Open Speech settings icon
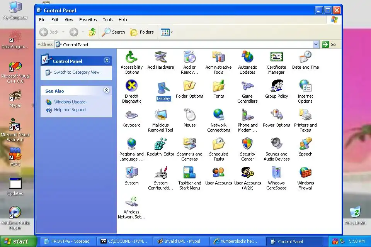 pyautogui.click(x=305, y=144)
